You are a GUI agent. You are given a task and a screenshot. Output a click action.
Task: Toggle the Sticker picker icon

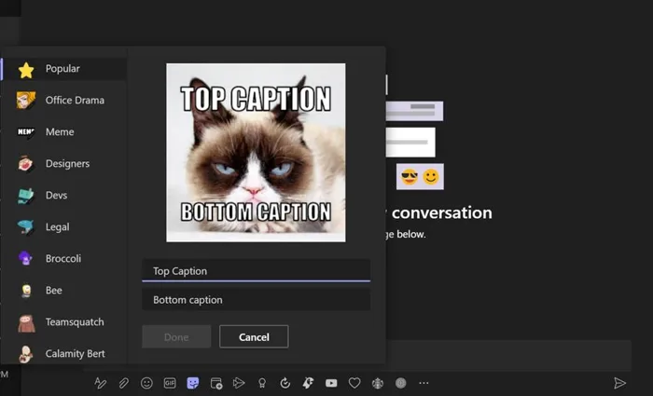[193, 383]
